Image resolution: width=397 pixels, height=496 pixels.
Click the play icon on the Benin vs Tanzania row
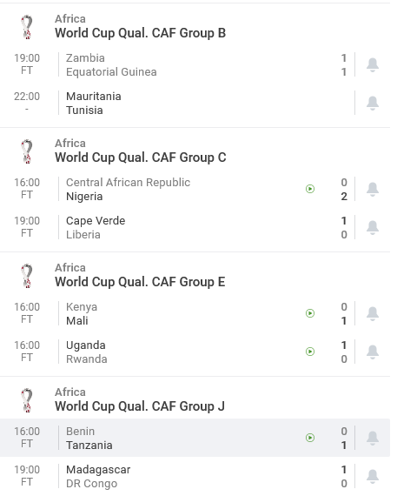coord(310,438)
